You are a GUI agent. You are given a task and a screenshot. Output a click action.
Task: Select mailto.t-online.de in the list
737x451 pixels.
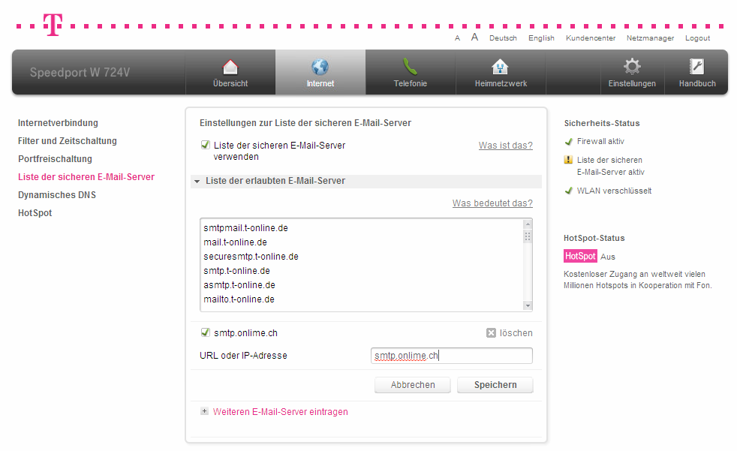(239, 299)
